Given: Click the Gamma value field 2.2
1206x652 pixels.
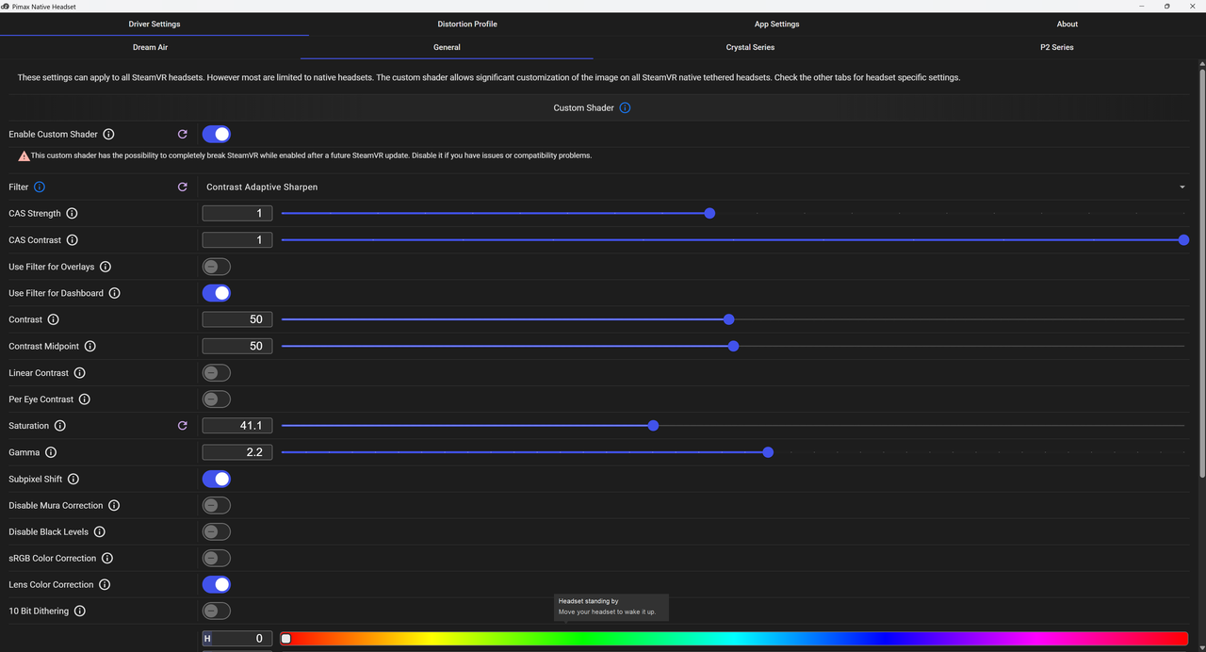Looking at the screenshot, I should 237,452.
